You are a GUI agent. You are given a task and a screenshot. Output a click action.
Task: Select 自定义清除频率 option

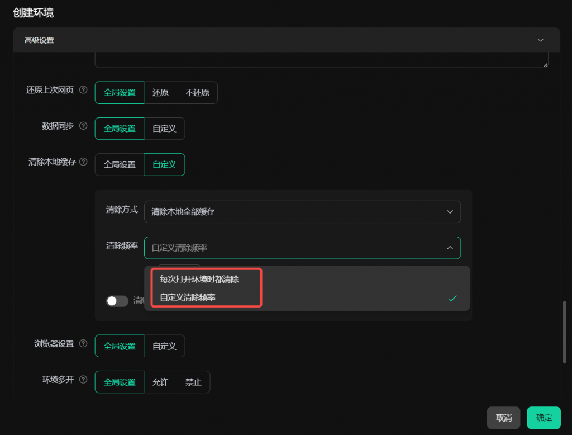pyautogui.click(x=188, y=297)
